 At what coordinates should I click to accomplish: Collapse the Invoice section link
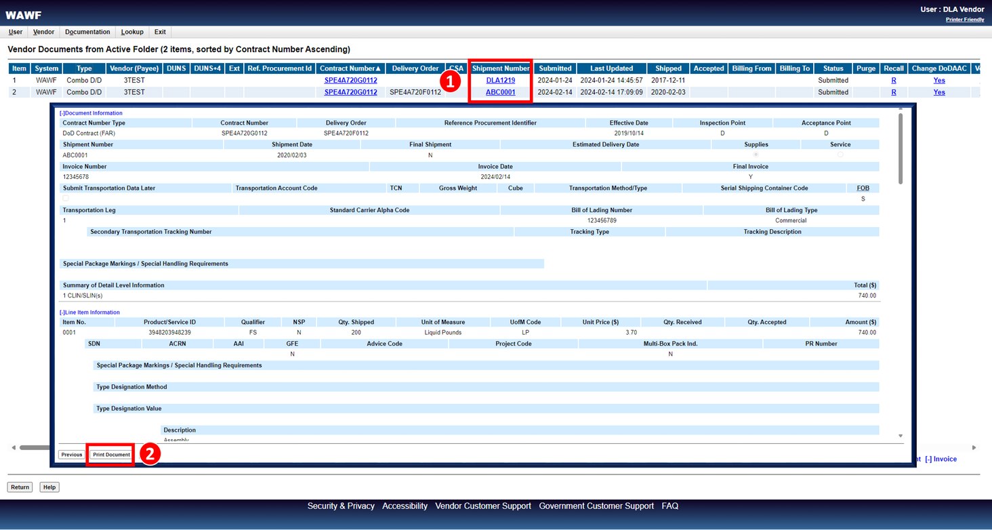coord(941,459)
